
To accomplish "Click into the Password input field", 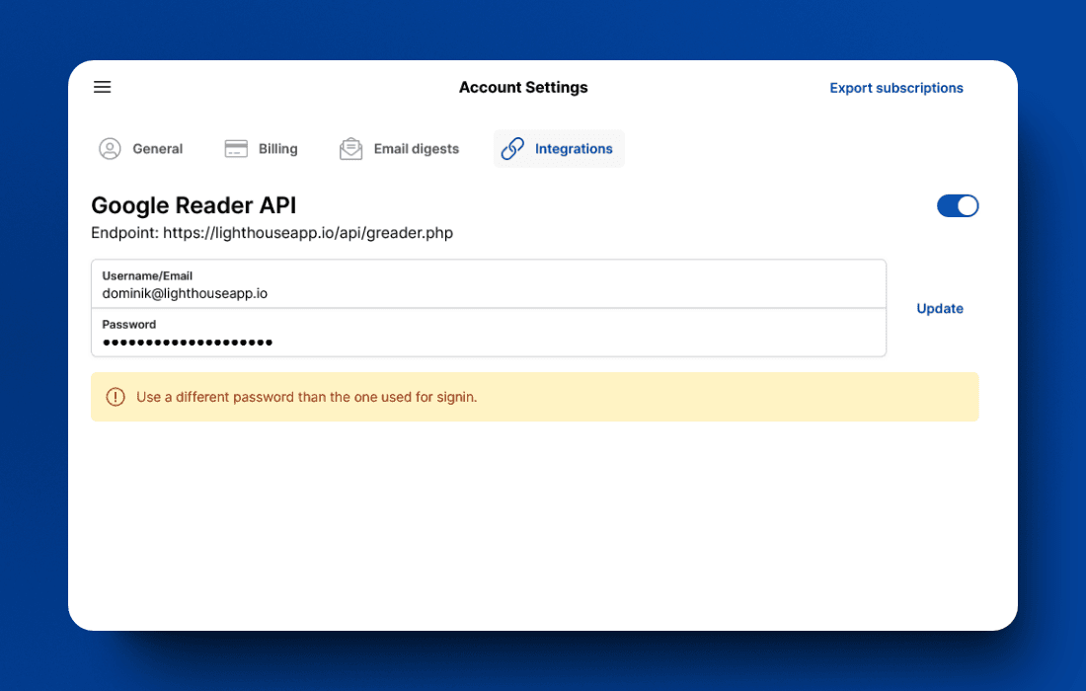I will [x=489, y=342].
